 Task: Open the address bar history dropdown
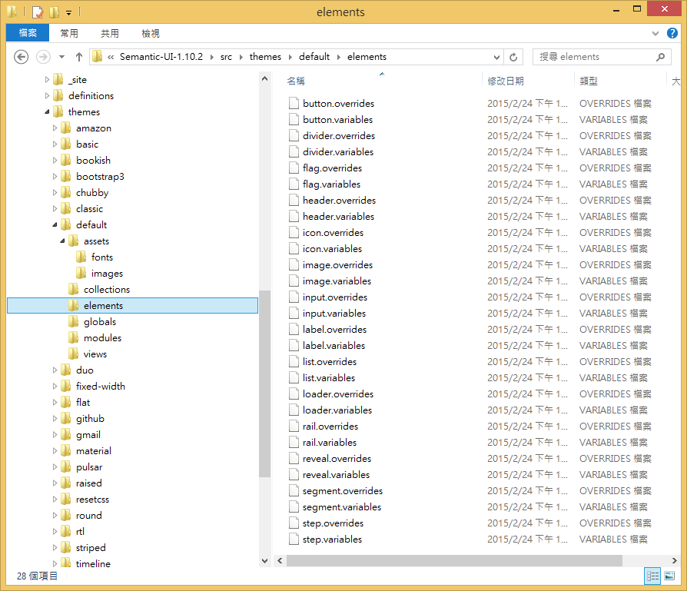[496, 57]
